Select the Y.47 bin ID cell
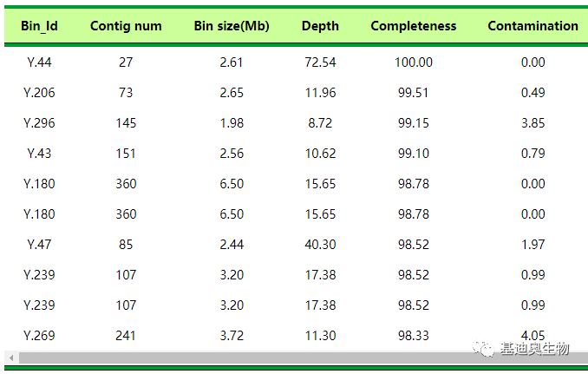This screenshot has width=588, height=374. (39, 245)
